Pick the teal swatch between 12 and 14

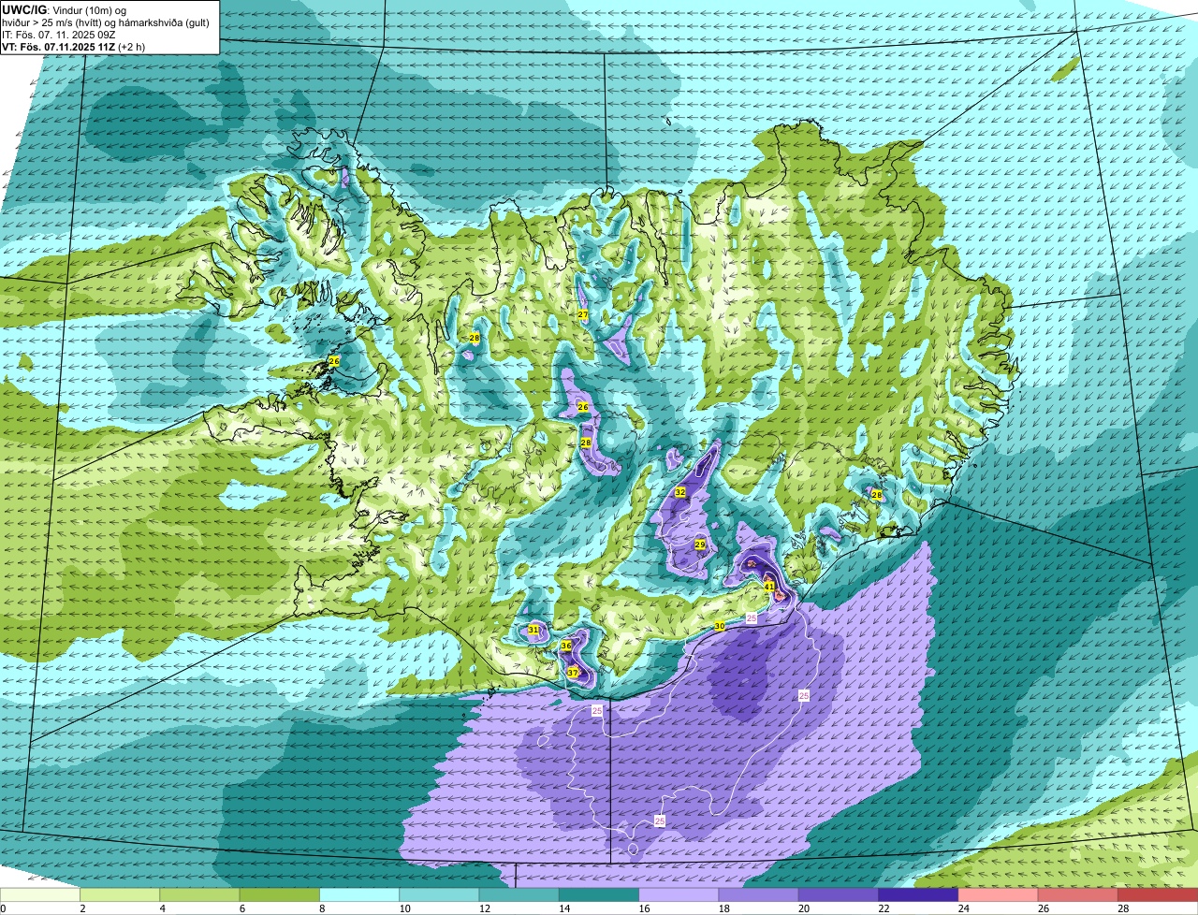[519, 895]
